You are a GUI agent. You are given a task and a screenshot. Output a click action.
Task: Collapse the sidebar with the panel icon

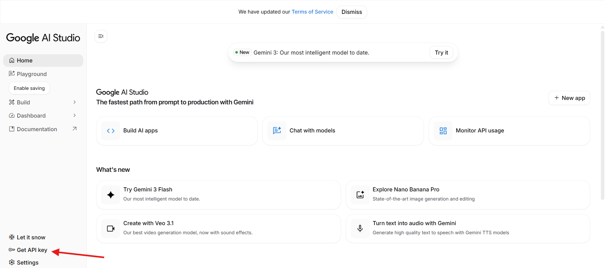click(x=101, y=36)
